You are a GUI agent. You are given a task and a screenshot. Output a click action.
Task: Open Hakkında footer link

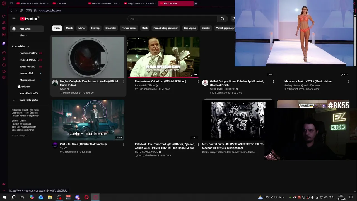click(16, 110)
